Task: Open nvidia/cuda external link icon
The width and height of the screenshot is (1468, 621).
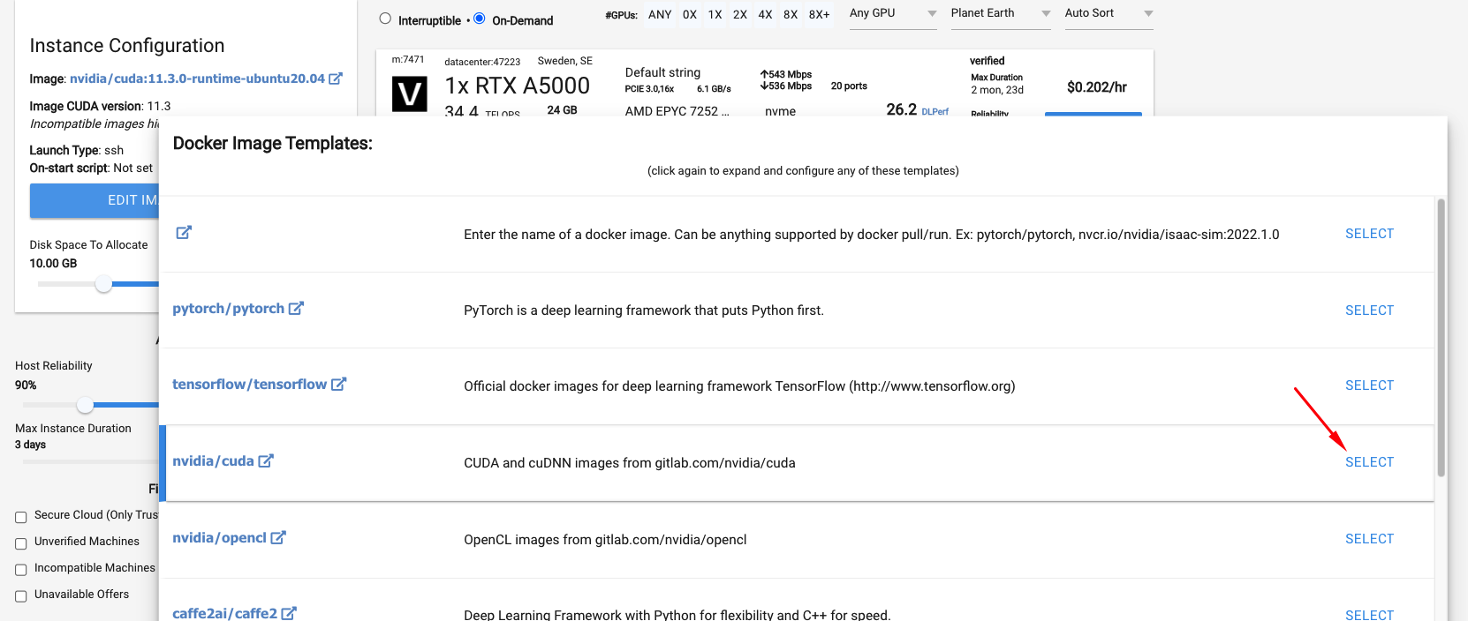Action: point(266,460)
